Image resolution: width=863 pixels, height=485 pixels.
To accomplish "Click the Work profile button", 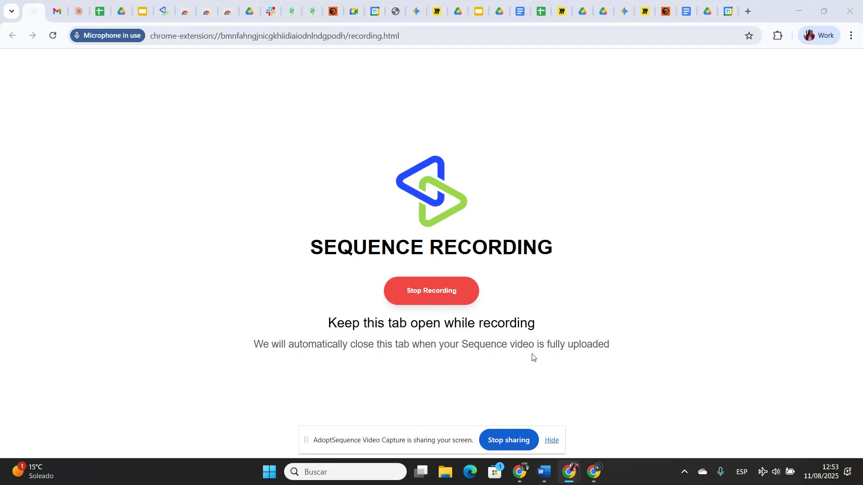I will pos(819,35).
